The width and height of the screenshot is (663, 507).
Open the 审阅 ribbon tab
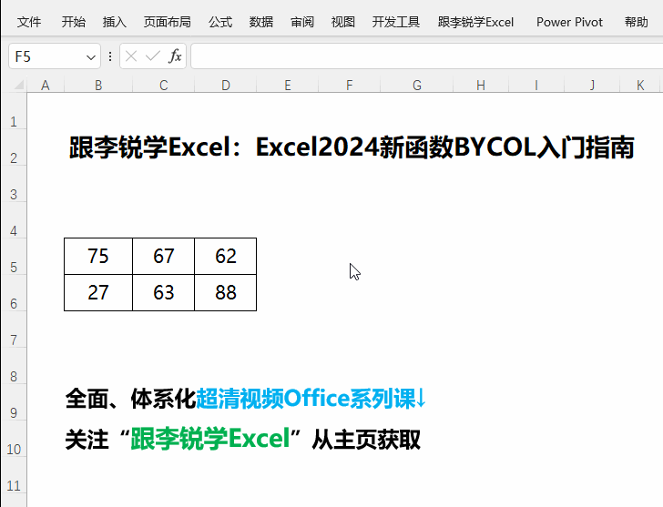pyautogui.click(x=302, y=22)
